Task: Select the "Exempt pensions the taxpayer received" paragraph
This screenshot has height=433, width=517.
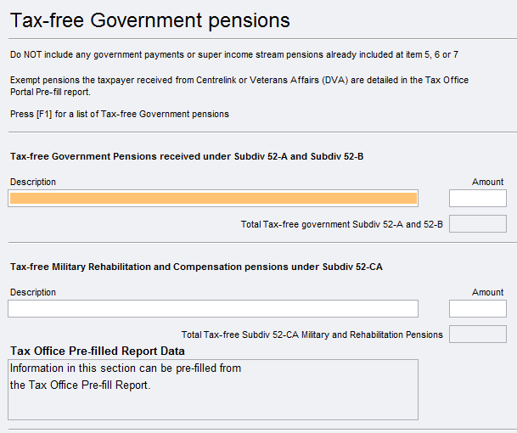Action: point(239,85)
